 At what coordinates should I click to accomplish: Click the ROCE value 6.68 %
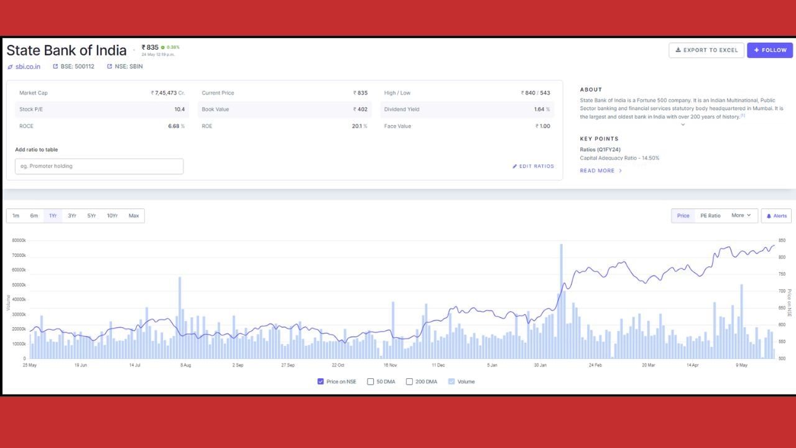point(177,126)
